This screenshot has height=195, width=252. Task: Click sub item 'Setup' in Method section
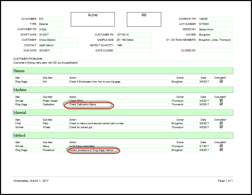tap(55, 146)
